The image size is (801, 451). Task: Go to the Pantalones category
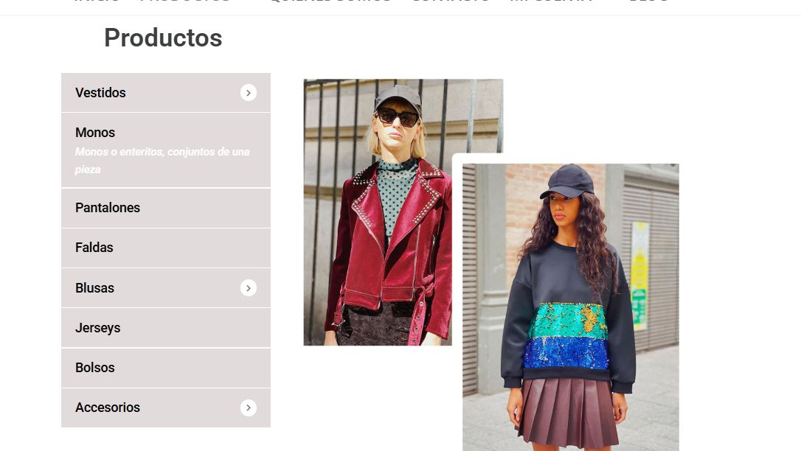165,208
